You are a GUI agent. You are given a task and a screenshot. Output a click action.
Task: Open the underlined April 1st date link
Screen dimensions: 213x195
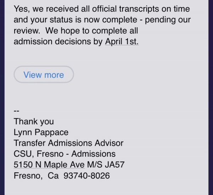tap(122, 41)
